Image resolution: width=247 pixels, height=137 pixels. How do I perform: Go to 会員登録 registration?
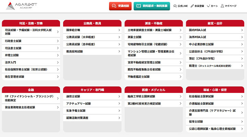197,6
